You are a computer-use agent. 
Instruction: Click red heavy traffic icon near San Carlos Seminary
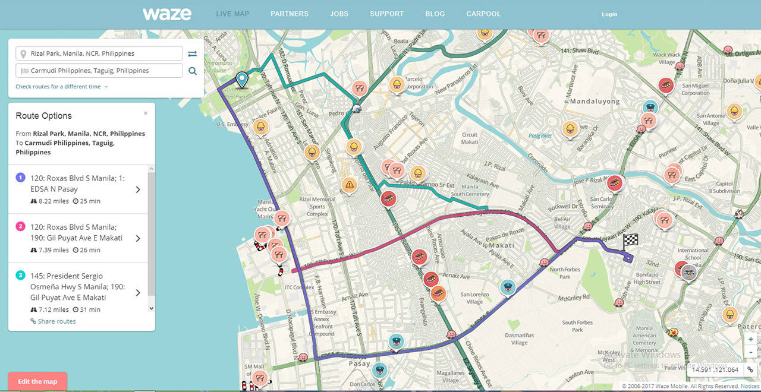click(615, 184)
